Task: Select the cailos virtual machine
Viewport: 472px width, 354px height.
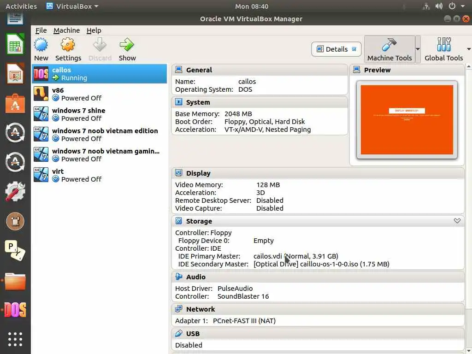Action: click(100, 74)
